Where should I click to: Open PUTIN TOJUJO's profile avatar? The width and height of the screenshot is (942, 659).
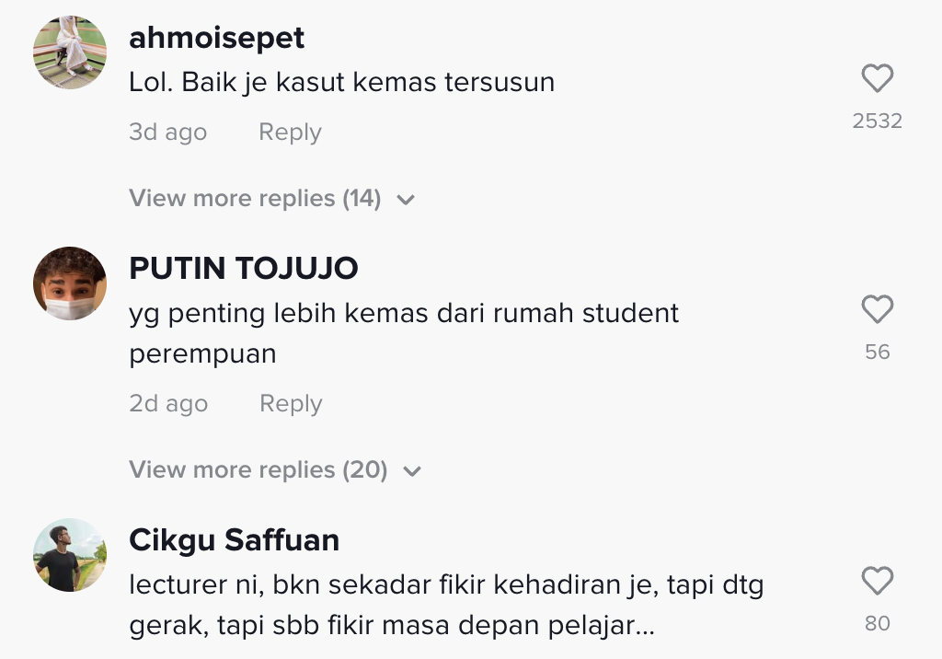pos(70,283)
